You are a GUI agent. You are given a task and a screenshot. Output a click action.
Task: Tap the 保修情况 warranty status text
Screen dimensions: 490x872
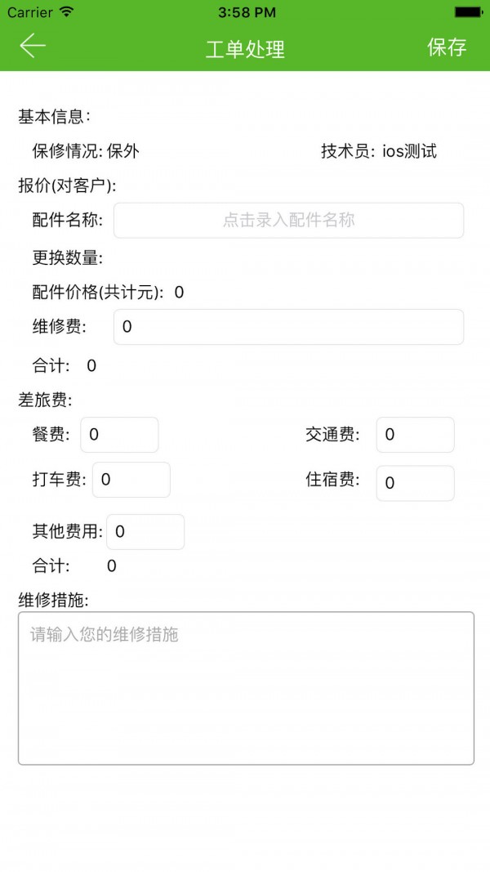tap(86, 151)
